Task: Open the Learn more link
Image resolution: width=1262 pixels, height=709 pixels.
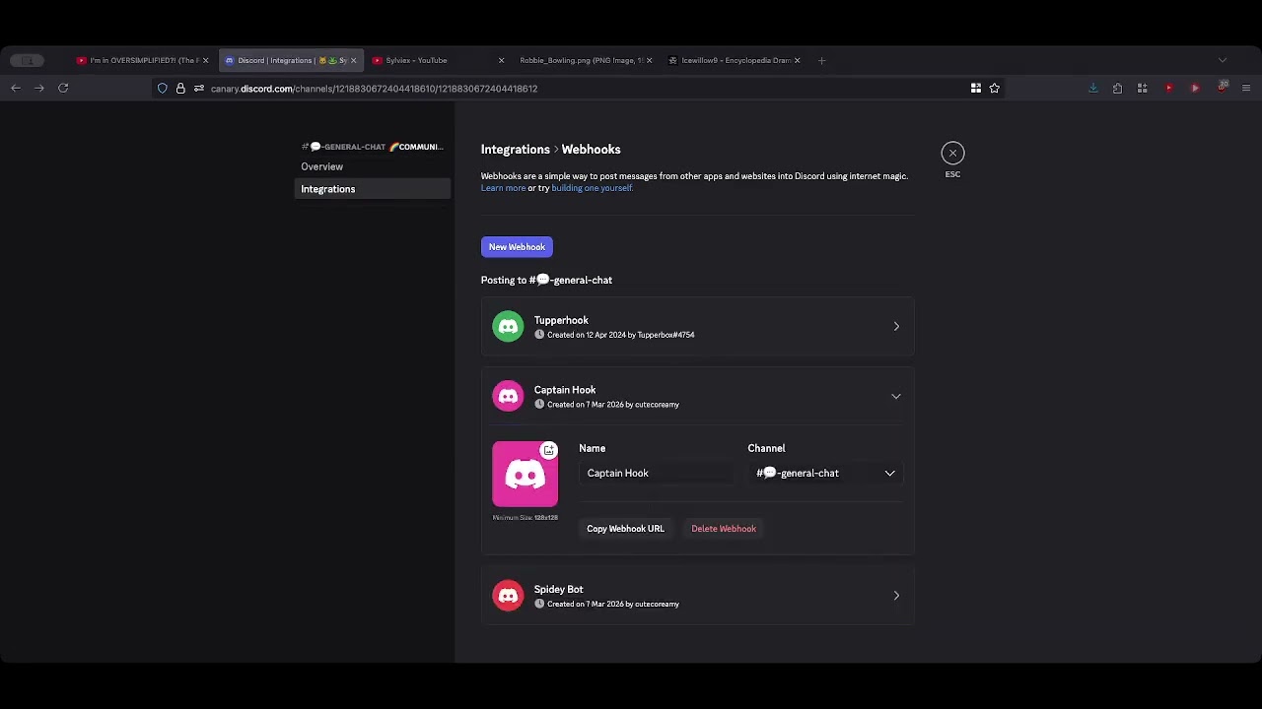Action: tap(503, 188)
